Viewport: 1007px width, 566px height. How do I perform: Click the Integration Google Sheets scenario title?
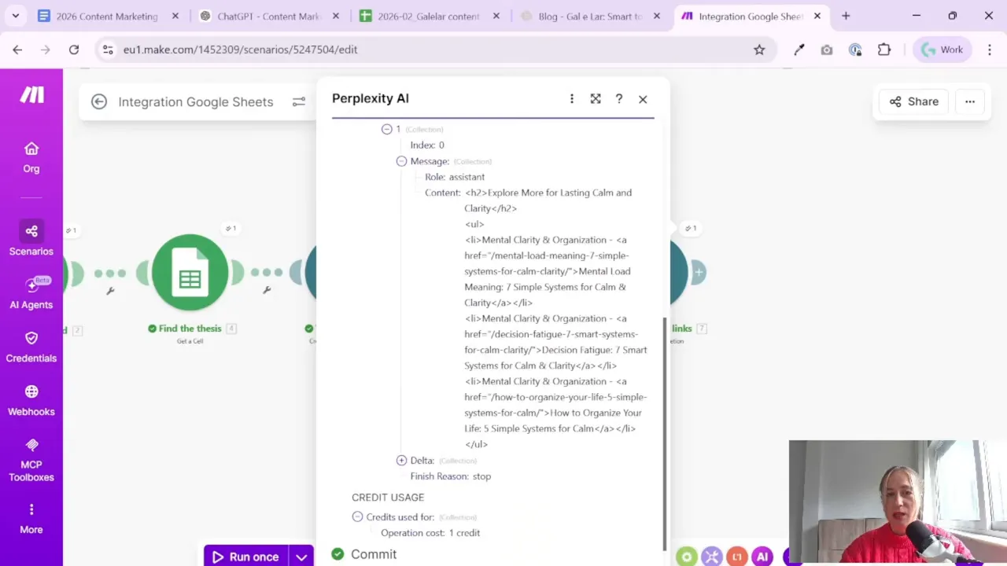click(x=196, y=101)
